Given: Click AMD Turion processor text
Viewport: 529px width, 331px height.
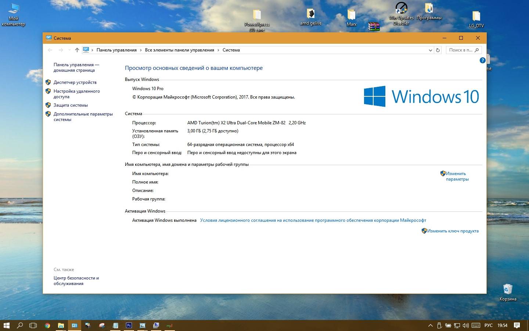Looking at the screenshot, I should [x=246, y=123].
